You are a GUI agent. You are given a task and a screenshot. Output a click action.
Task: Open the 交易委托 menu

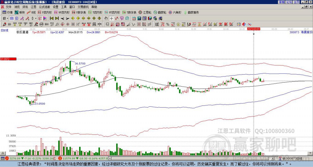pyautogui.click(x=83, y=7)
